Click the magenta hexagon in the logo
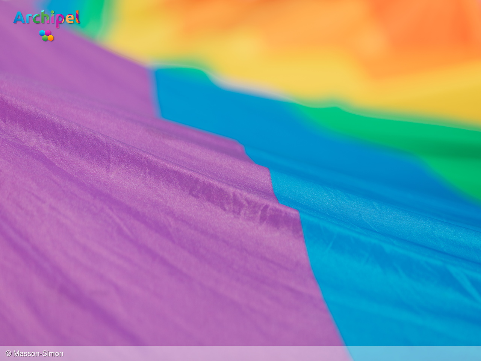 [x=48, y=33]
